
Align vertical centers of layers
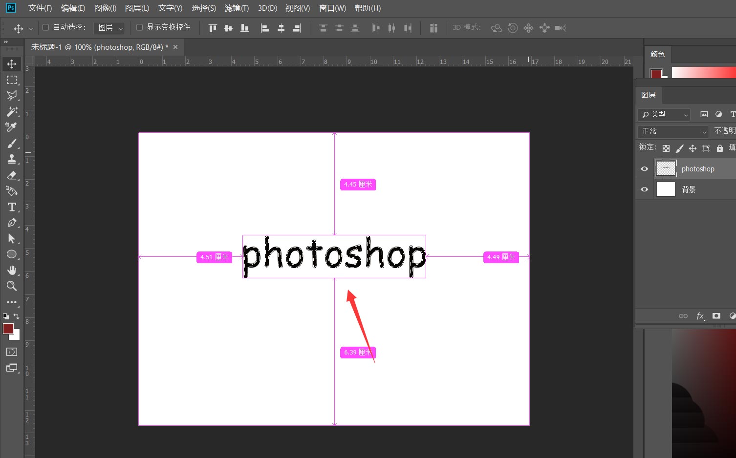(x=228, y=28)
